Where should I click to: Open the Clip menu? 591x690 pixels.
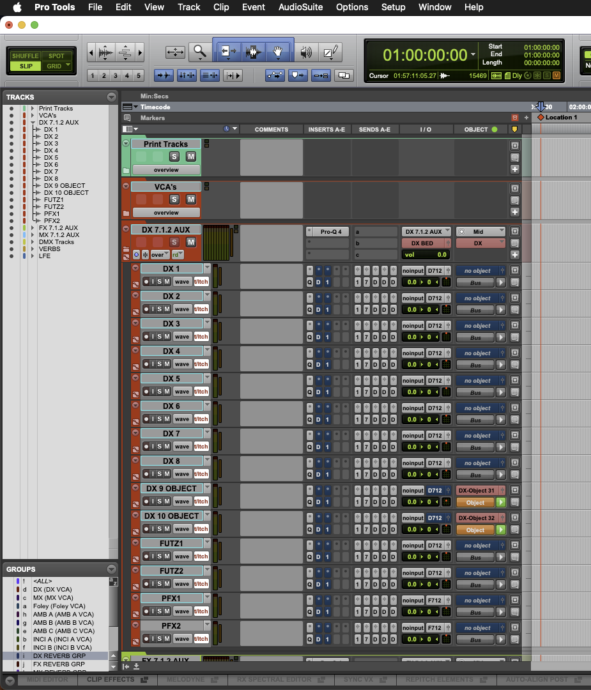pyautogui.click(x=221, y=7)
